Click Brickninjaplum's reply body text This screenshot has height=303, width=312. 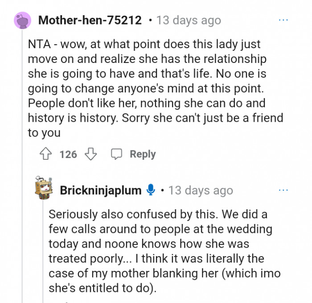[x=160, y=251]
